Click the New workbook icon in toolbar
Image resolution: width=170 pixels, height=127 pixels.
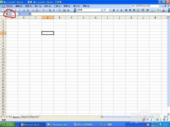pyautogui.click(x=3, y=10)
